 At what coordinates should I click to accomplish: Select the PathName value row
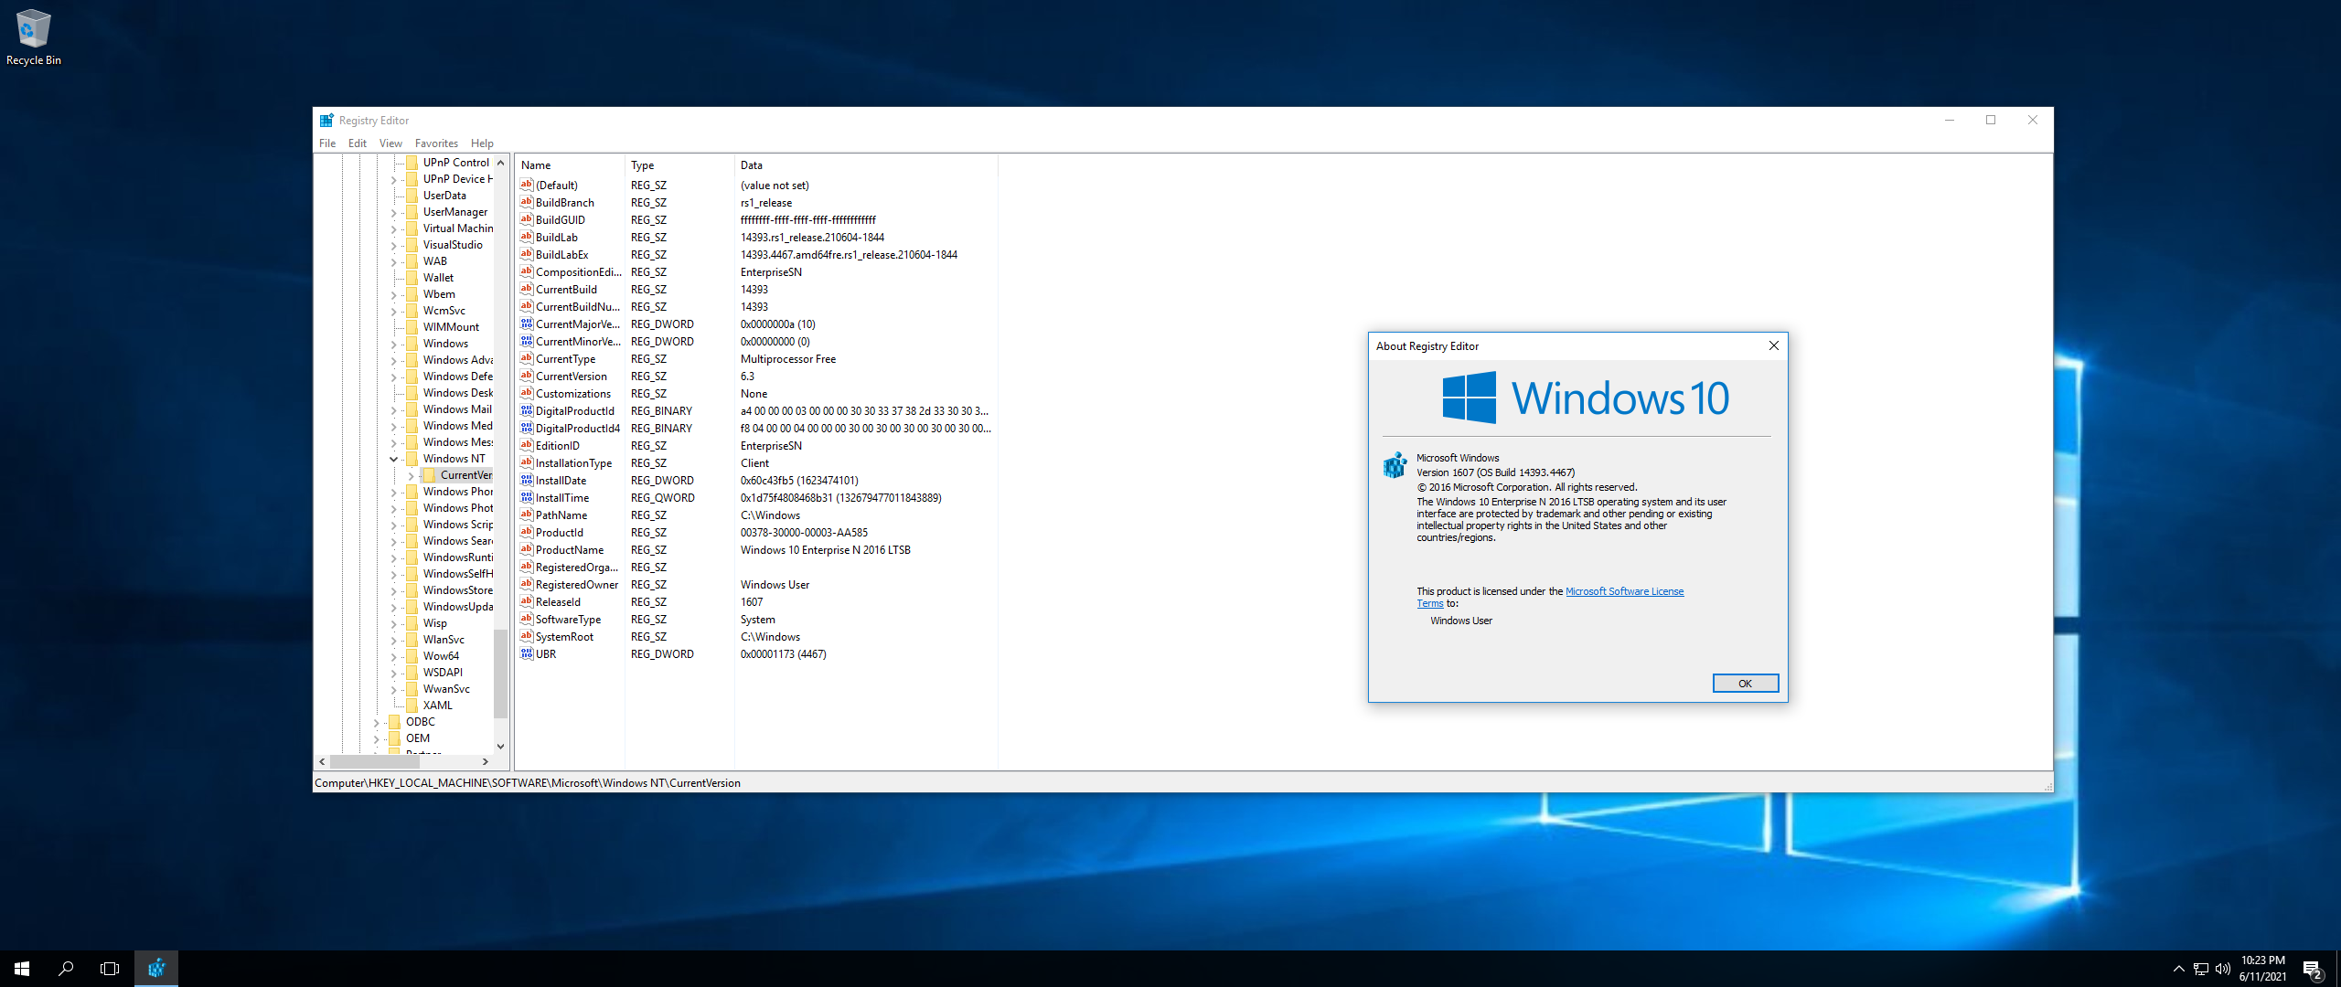755,515
